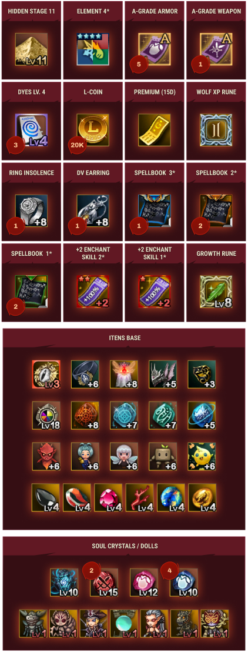
Task: Click the 20K badge on L-Coin
Action: pos(76,145)
